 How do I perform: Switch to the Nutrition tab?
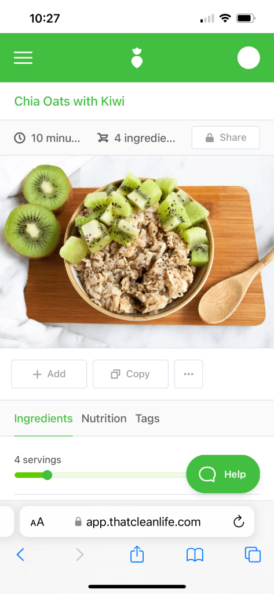coord(104,419)
